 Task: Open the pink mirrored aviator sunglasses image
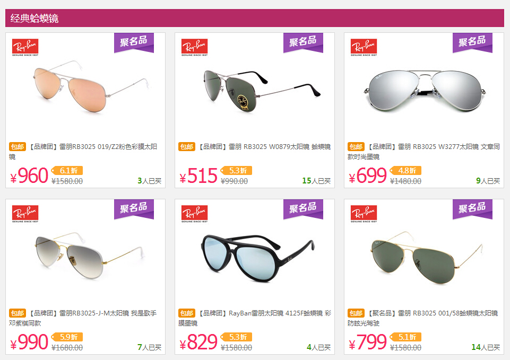click(x=91, y=86)
